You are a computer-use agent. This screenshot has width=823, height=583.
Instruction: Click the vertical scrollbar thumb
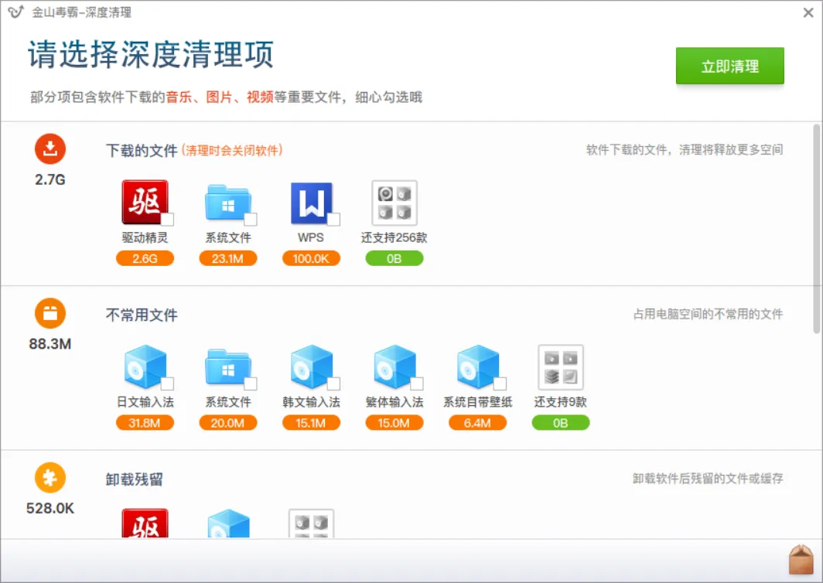point(816,228)
